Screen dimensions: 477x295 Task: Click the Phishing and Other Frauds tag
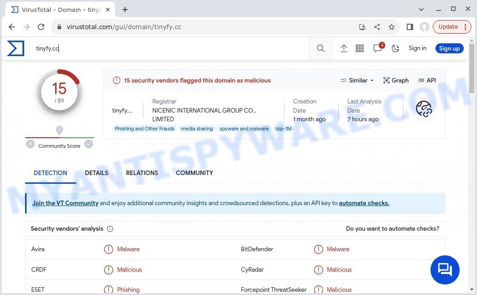coord(145,129)
